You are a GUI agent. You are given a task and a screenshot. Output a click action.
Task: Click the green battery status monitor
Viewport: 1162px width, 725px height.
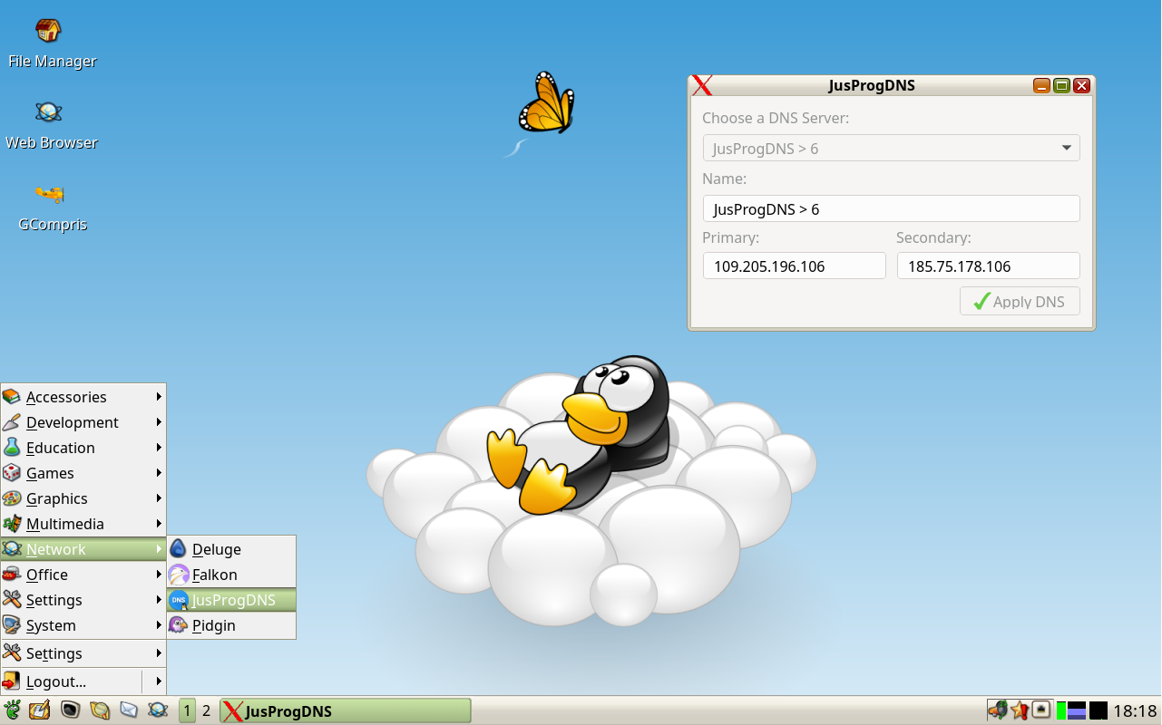pyautogui.click(x=1061, y=710)
